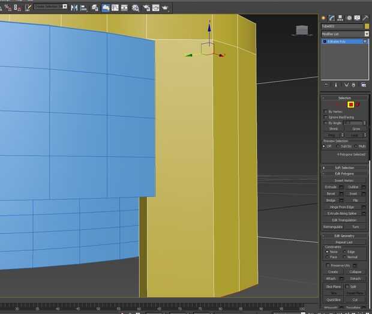This screenshot has height=314, width=372.
Task: Switch to the Utilities command panel tab
Action: click(365, 18)
